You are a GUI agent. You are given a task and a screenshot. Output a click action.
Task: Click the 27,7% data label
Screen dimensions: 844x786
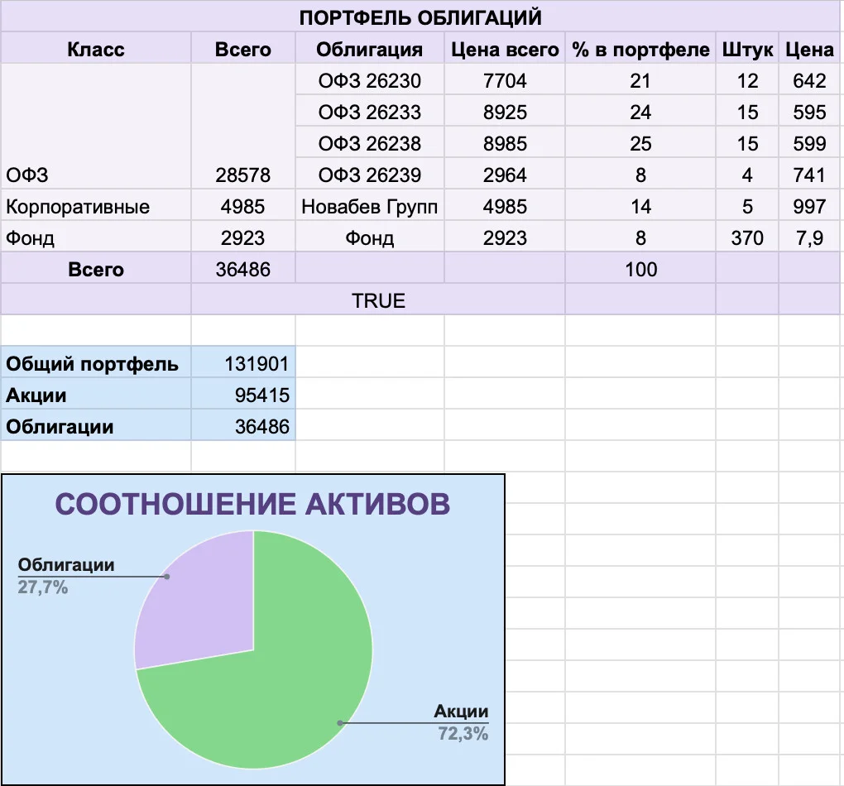pyautogui.click(x=42, y=587)
